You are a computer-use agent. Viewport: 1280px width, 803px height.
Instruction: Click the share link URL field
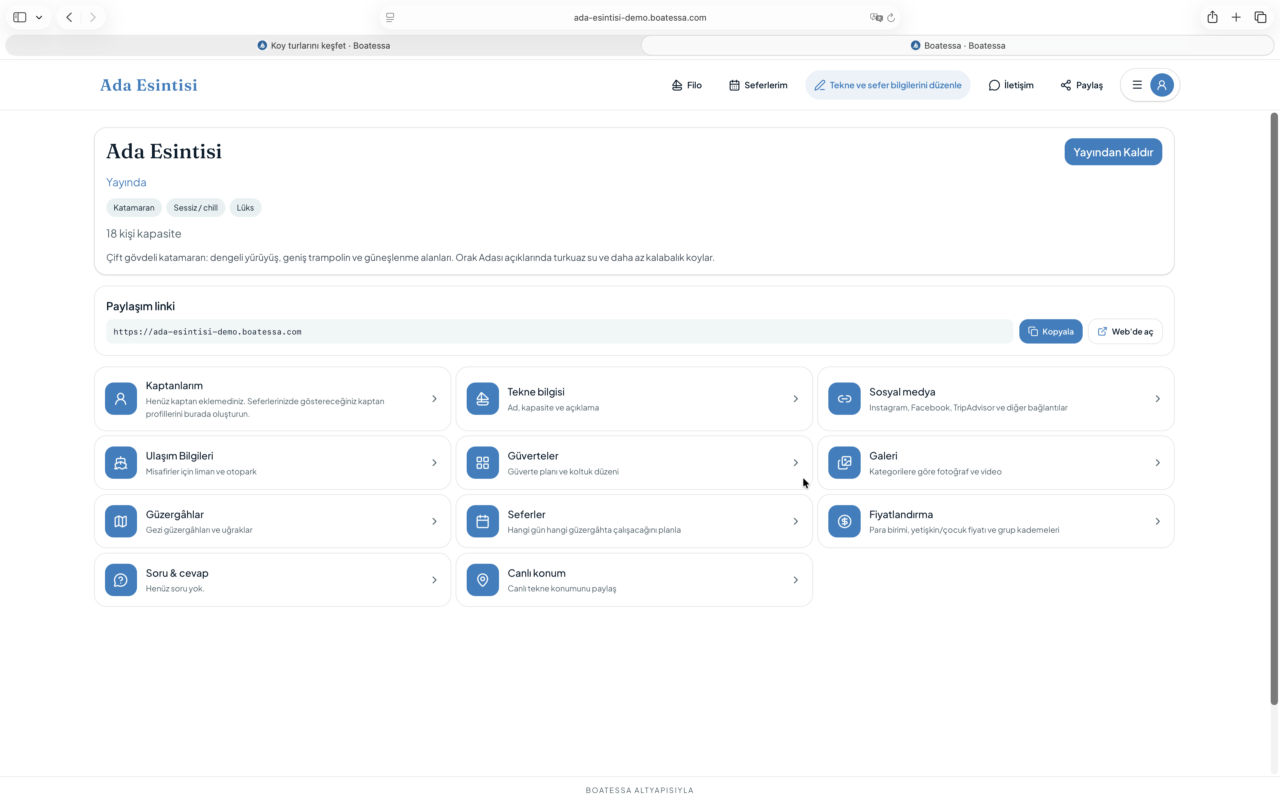coord(560,332)
